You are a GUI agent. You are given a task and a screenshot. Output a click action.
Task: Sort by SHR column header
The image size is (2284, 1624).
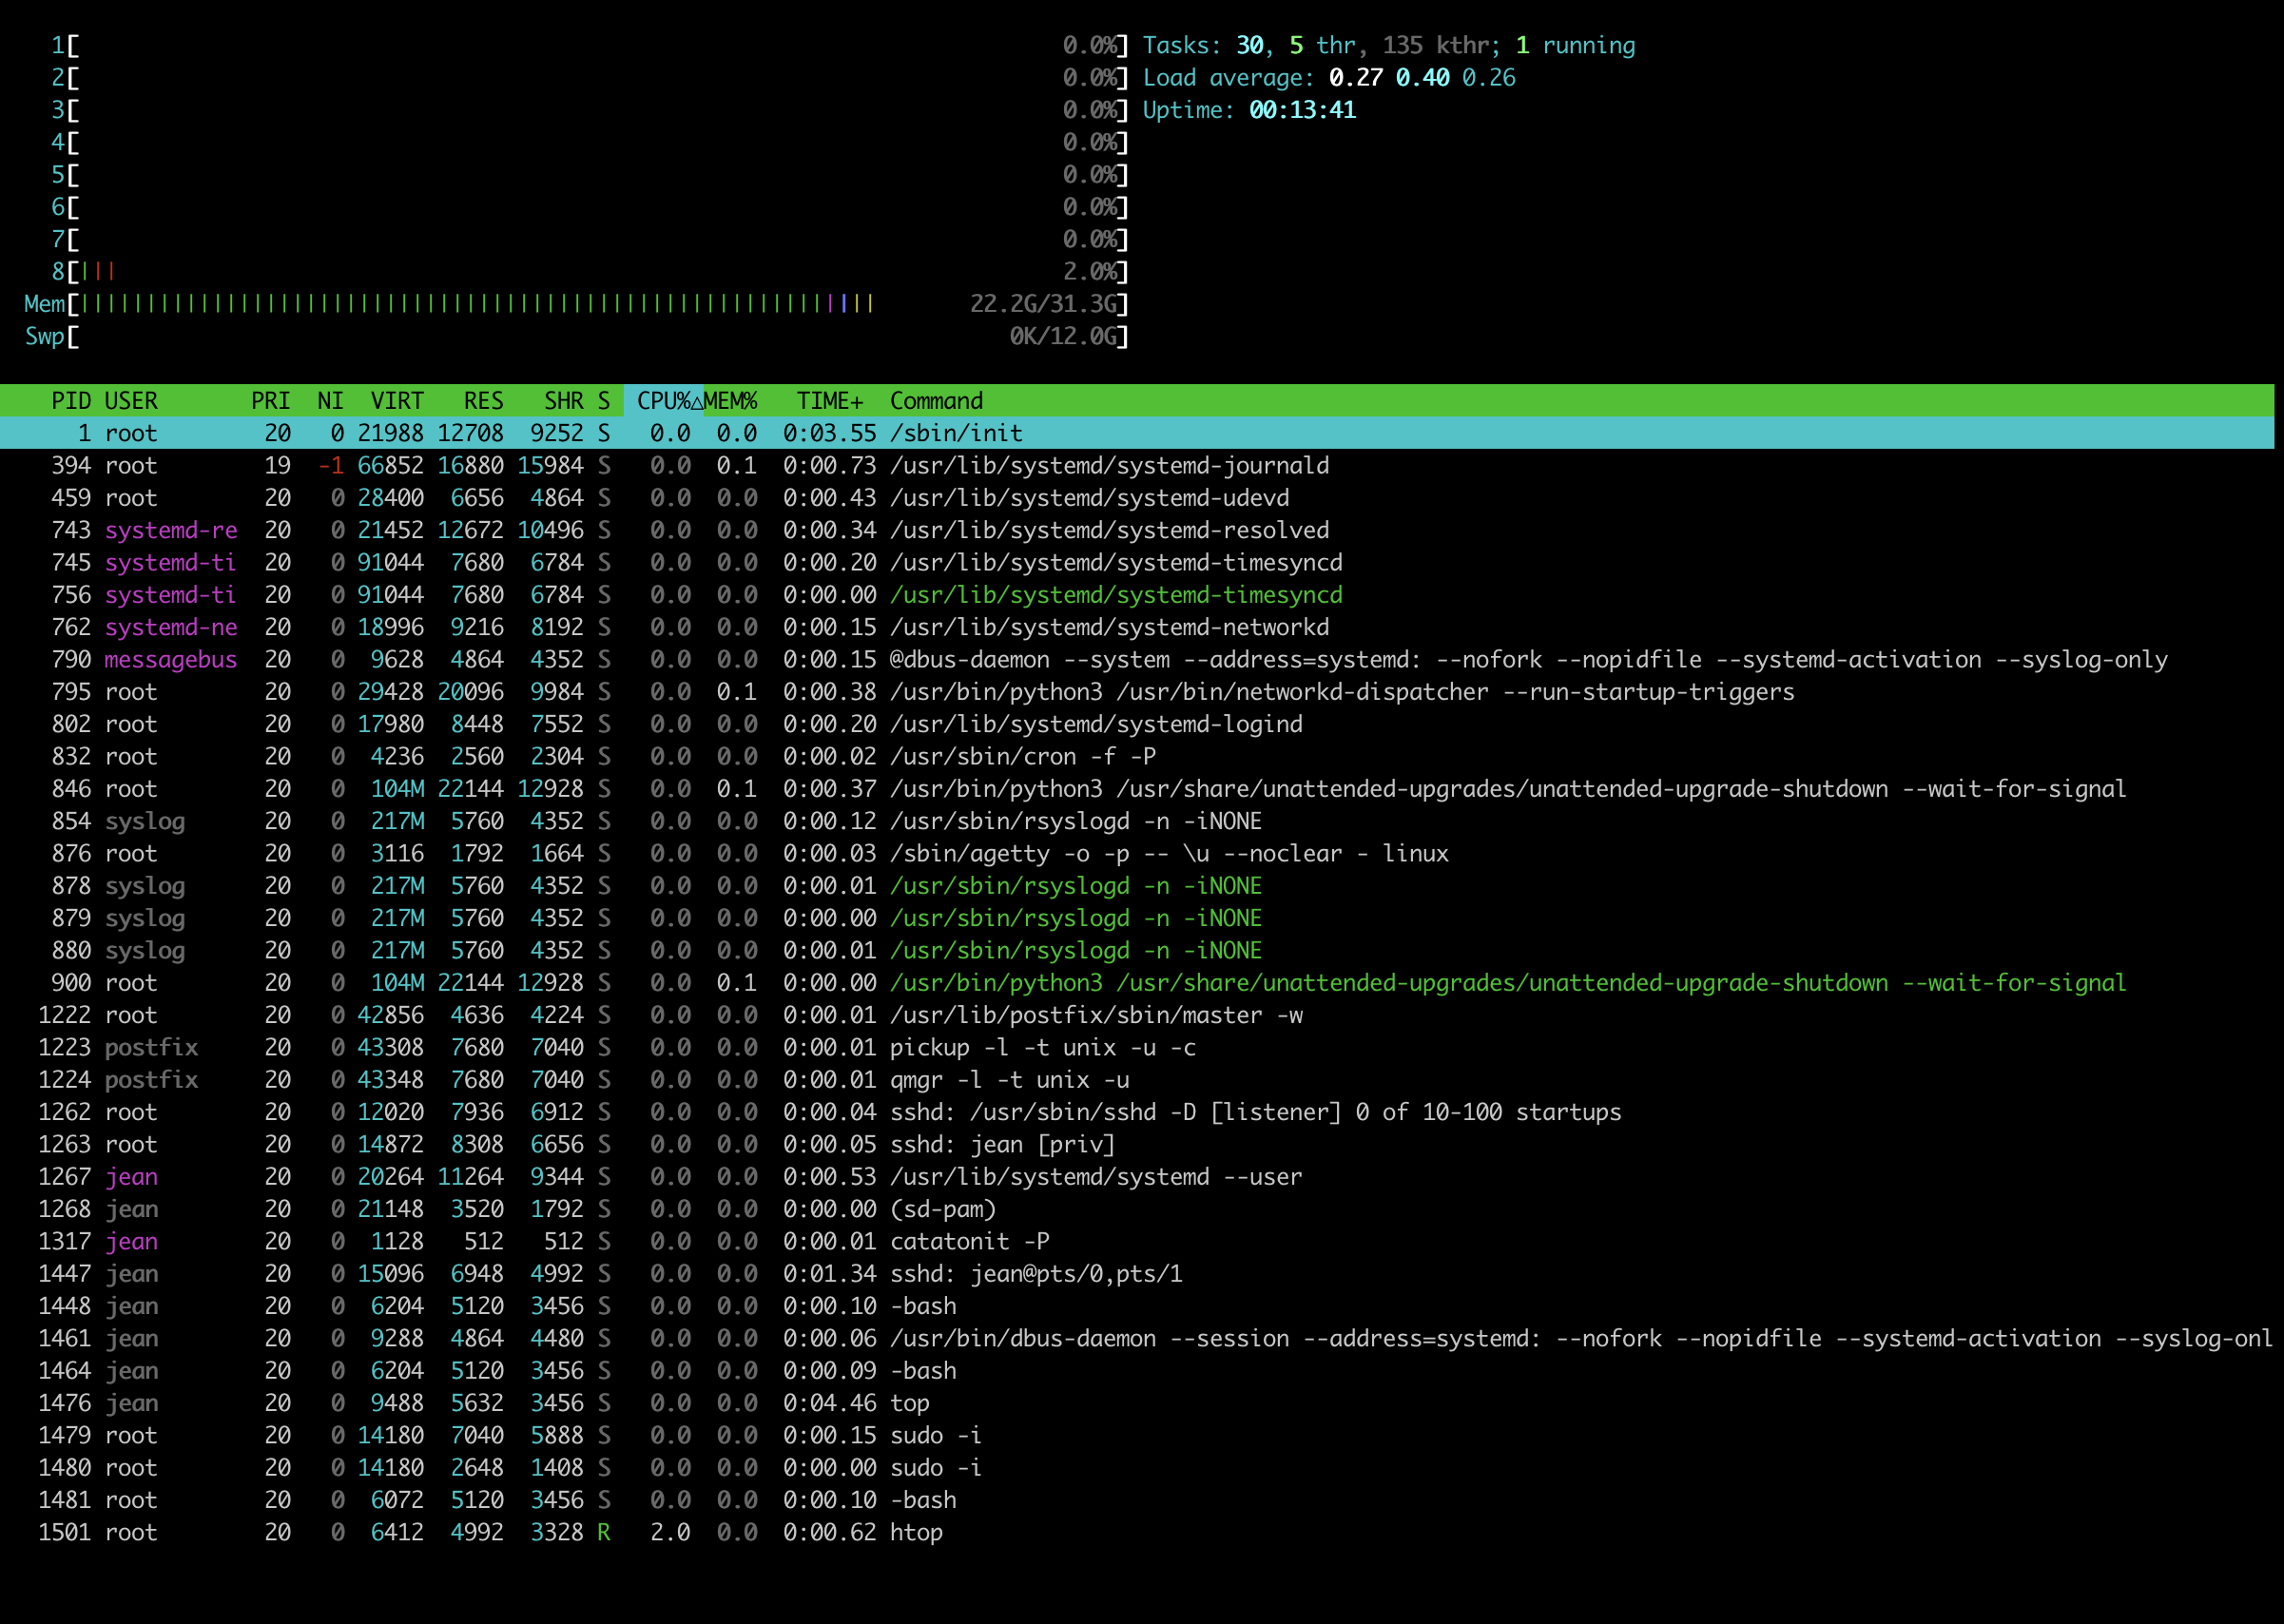coord(564,401)
